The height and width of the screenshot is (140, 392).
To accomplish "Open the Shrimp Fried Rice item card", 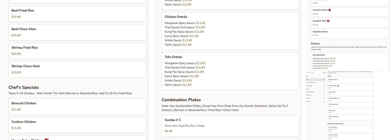I will [x=77, y=51].
